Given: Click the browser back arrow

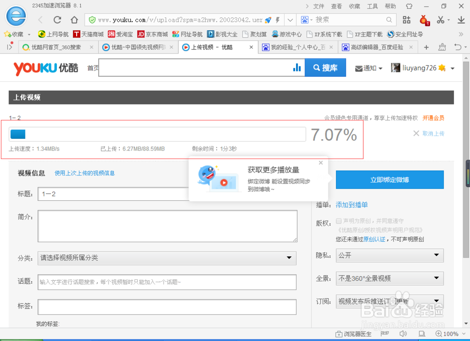Looking at the screenshot, I should click(x=40, y=20).
